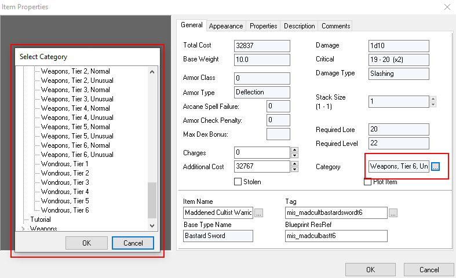This screenshot has width=456, height=278.
Task: Open the Properties tab
Action: point(263,26)
